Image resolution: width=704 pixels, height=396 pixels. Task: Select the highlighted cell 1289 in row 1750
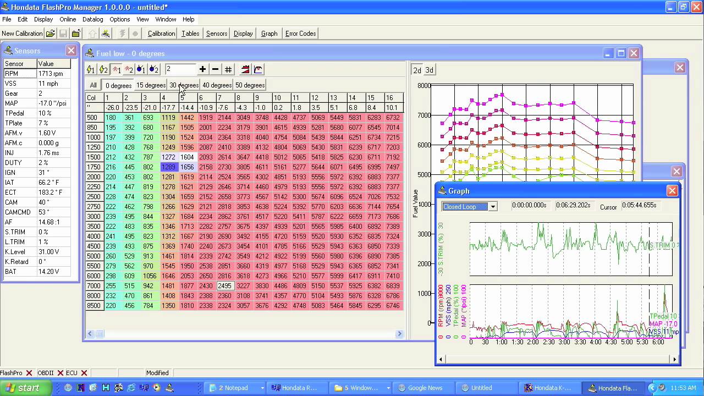coord(169,167)
